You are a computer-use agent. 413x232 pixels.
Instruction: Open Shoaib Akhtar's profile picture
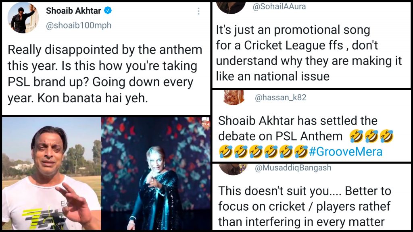tap(24, 17)
